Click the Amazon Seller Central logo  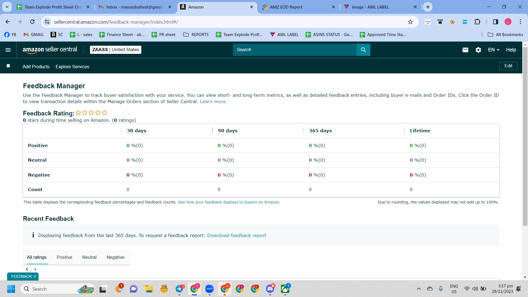[50, 50]
